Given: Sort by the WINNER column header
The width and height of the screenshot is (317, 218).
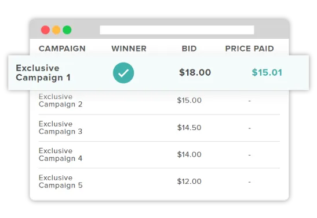Looking at the screenshot, I should [x=129, y=49].
